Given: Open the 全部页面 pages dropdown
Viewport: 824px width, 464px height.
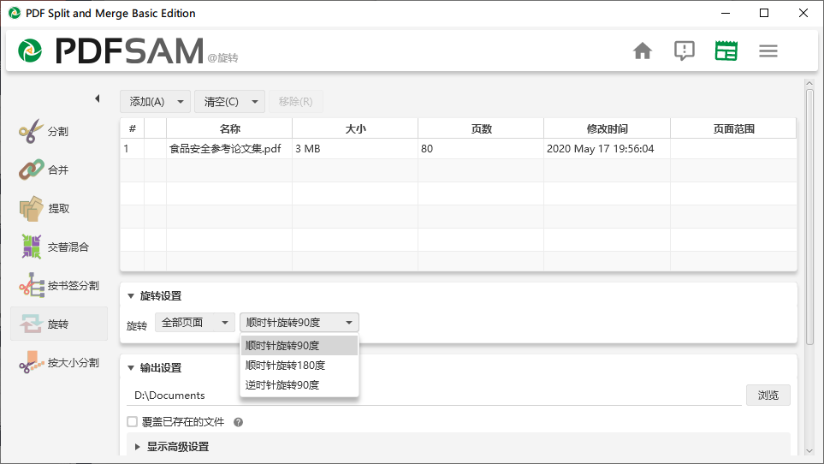Looking at the screenshot, I should [x=195, y=322].
